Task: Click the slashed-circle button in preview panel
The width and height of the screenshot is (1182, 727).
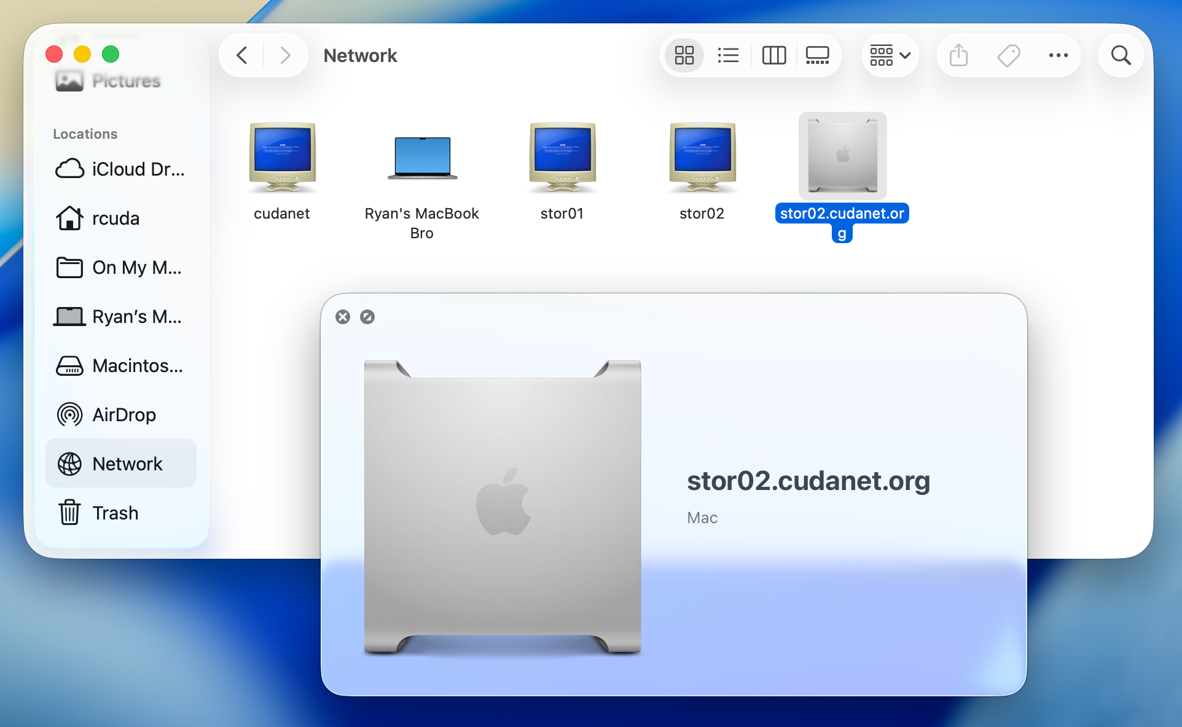Action: pos(367,317)
